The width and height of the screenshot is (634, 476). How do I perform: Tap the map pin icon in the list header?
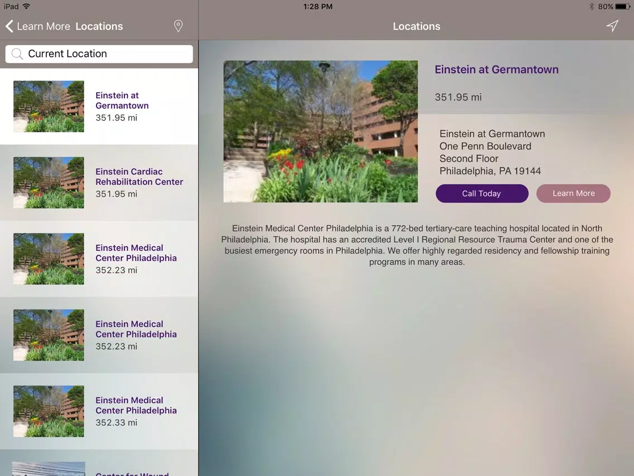click(178, 26)
